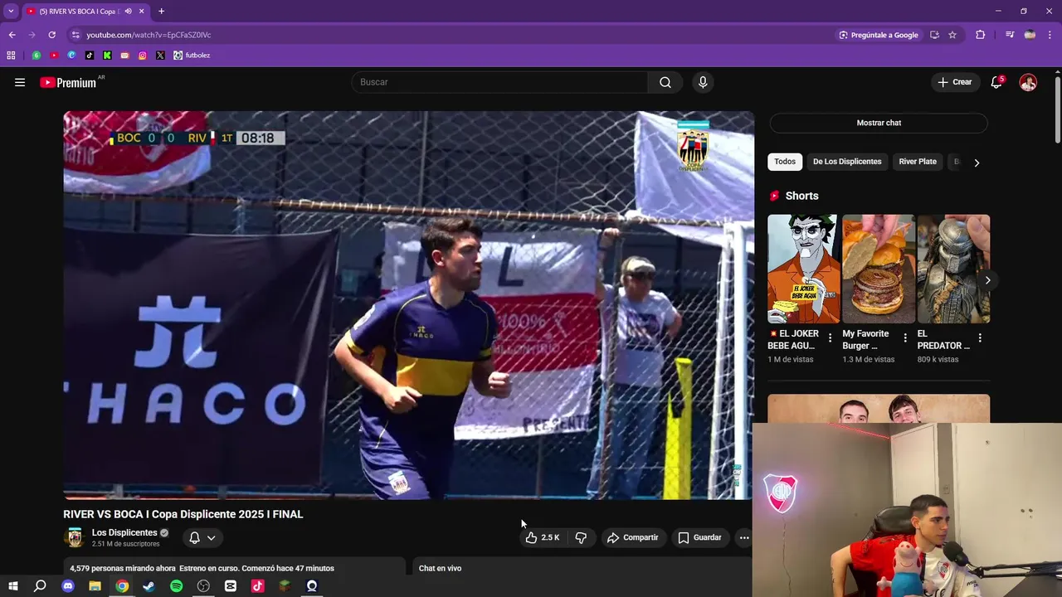Like the video with thumbs-up 2.5 K

[x=542, y=537]
